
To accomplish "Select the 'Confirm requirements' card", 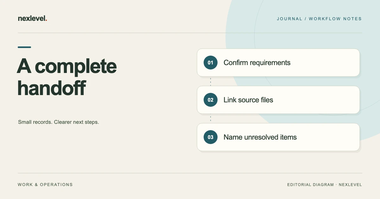I will click(278, 63).
